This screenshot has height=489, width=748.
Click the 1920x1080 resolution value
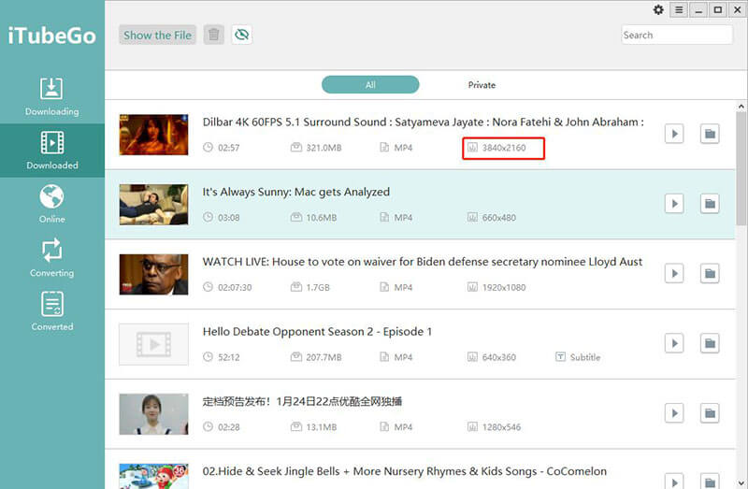[x=504, y=287]
